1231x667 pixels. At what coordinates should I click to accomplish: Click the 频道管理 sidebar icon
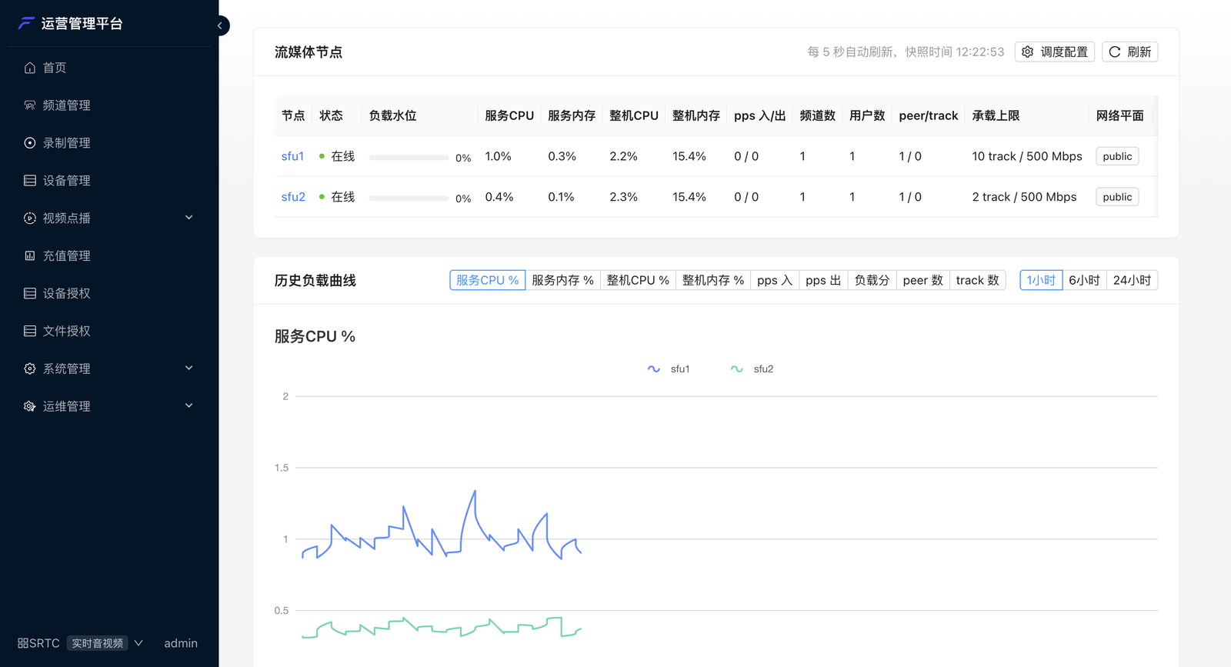click(30, 105)
